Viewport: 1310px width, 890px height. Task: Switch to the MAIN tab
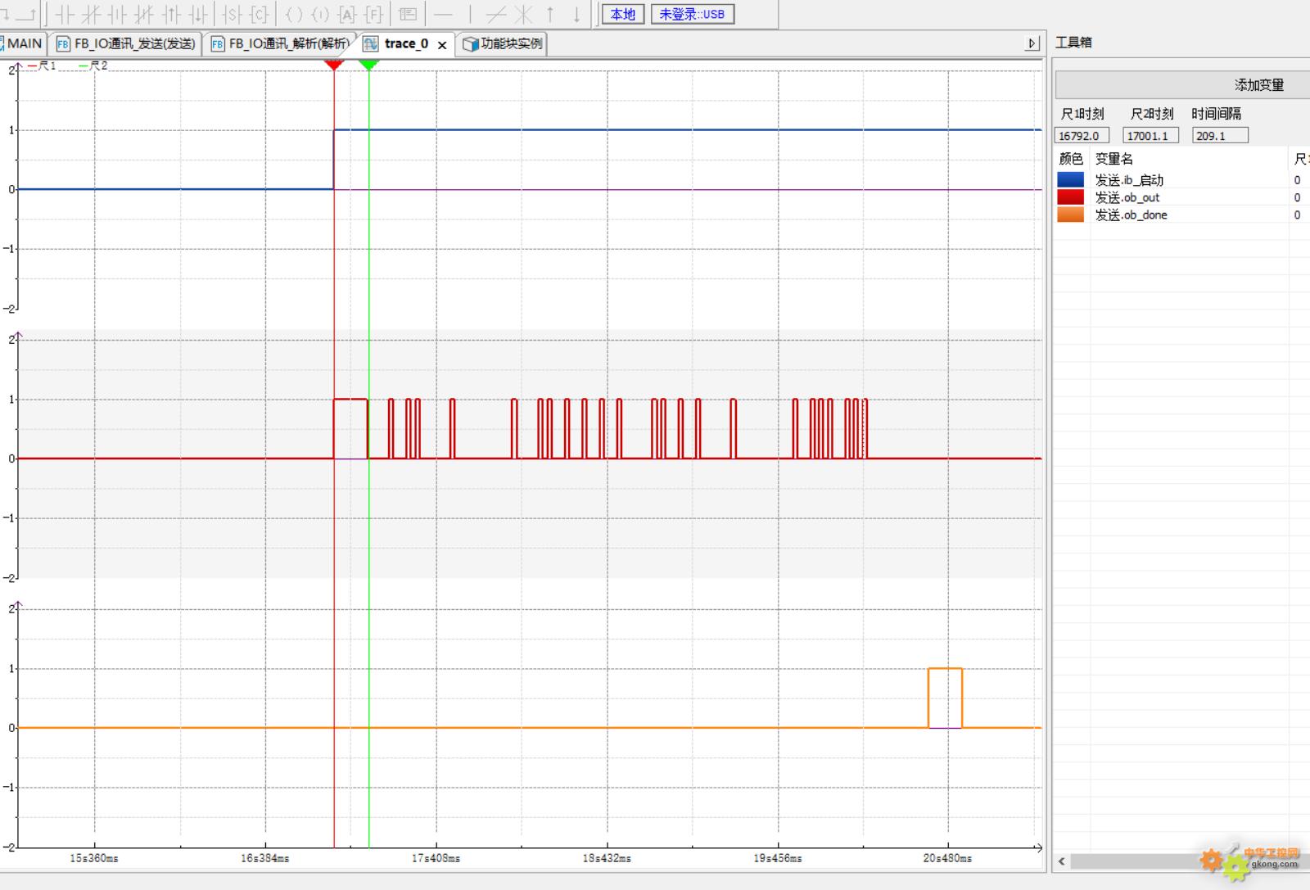point(24,43)
